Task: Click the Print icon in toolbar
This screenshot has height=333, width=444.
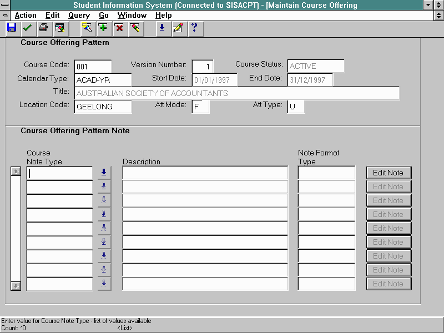Action: tap(43, 28)
